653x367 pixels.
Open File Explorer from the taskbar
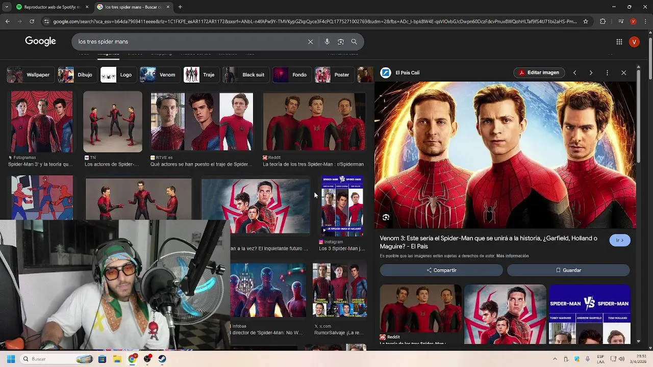[117, 359]
